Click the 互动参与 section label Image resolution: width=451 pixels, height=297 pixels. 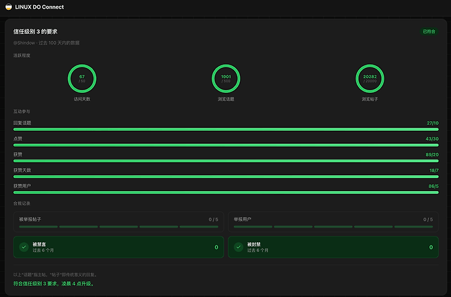pyautogui.click(x=22, y=111)
